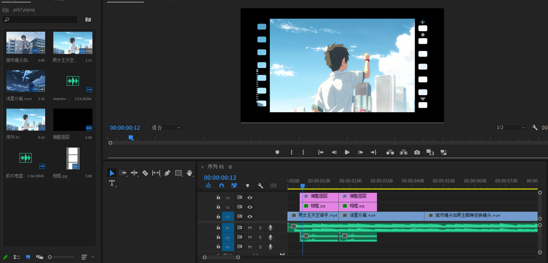548x263 pixels.
Task: Click the Extract button
Action: point(403,152)
